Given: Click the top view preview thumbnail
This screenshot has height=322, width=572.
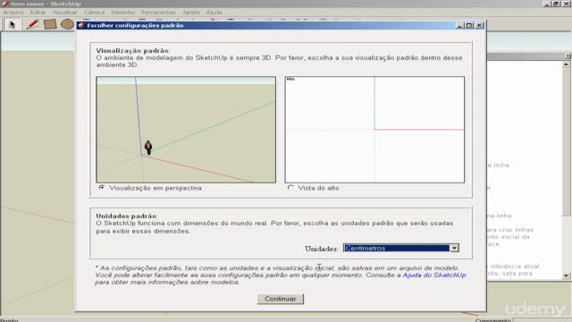Looking at the screenshot, I should pyautogui.click(x=374, y=130).
